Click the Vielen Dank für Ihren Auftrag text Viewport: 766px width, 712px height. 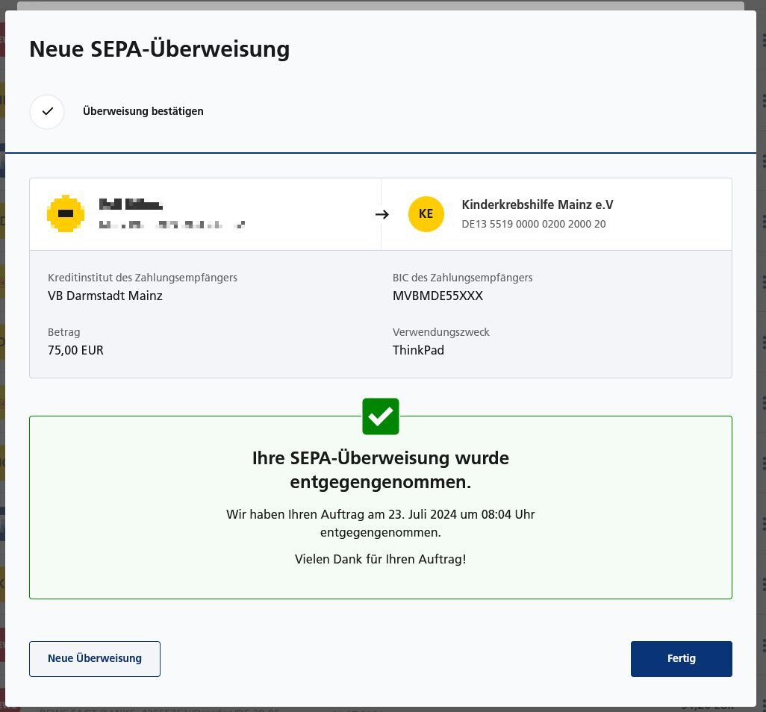[380, 559]
